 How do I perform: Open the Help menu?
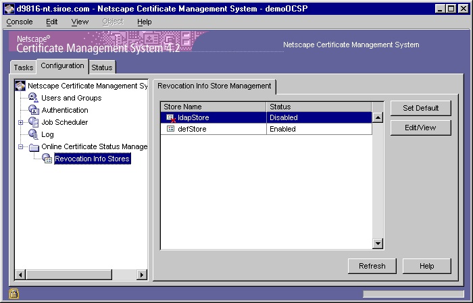click(144, 22)
